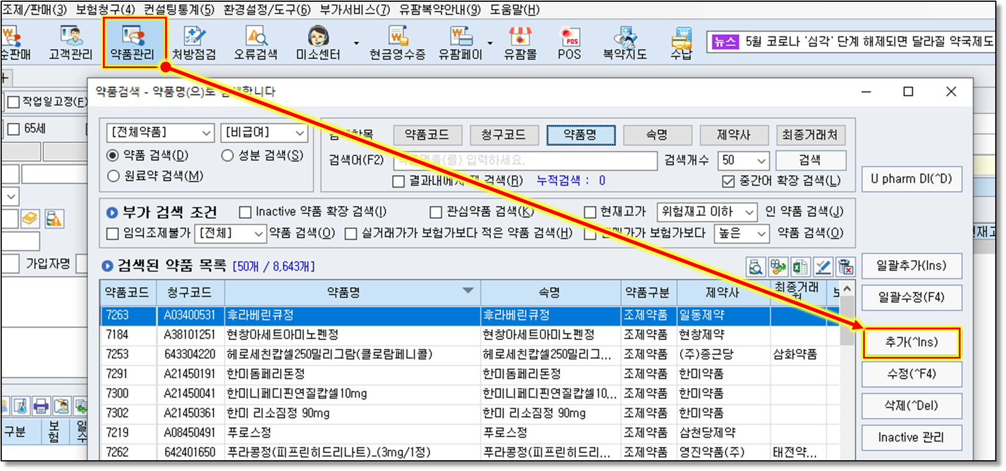Enable Inactive 약품 확장 검색 checkbox

[x=245, y=212]
